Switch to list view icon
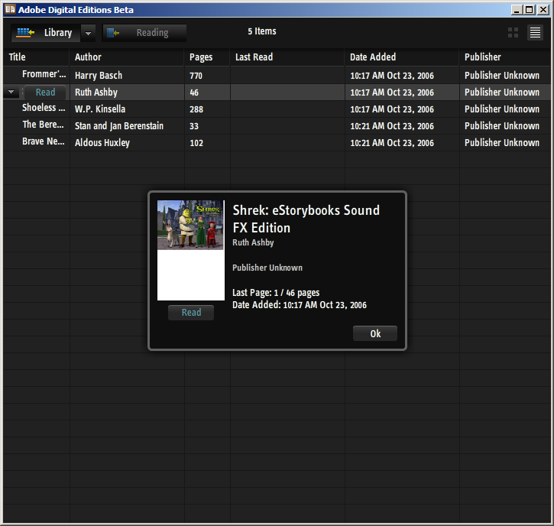Screen dimensions: 554x526 click(x=535, y=33)
